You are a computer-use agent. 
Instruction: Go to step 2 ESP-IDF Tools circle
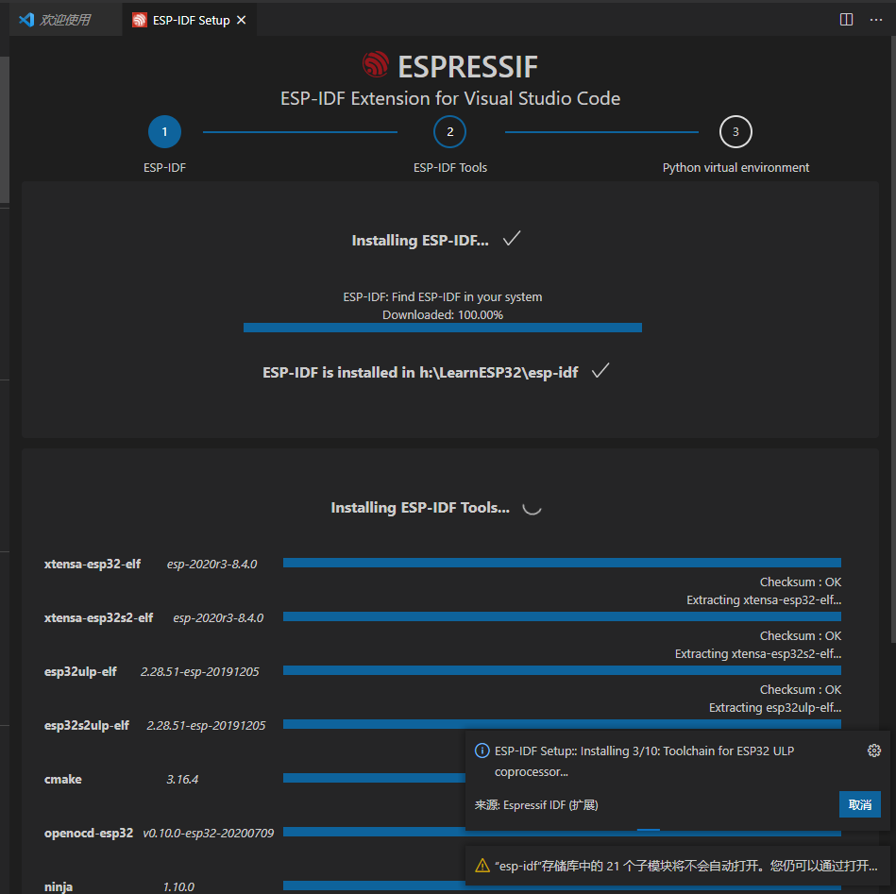pyautogui.click(x=449, y=132)
